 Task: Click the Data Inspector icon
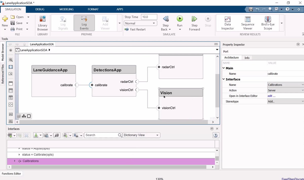[x=227, y=23]
